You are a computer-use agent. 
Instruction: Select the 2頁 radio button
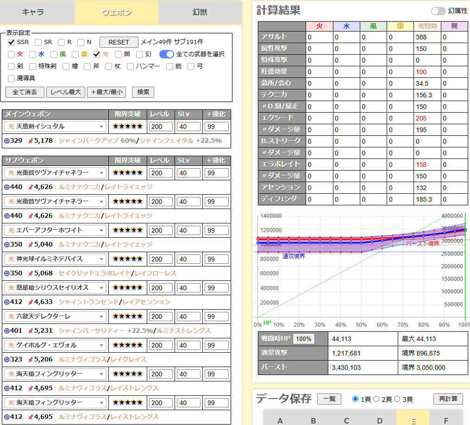(376, 399)
